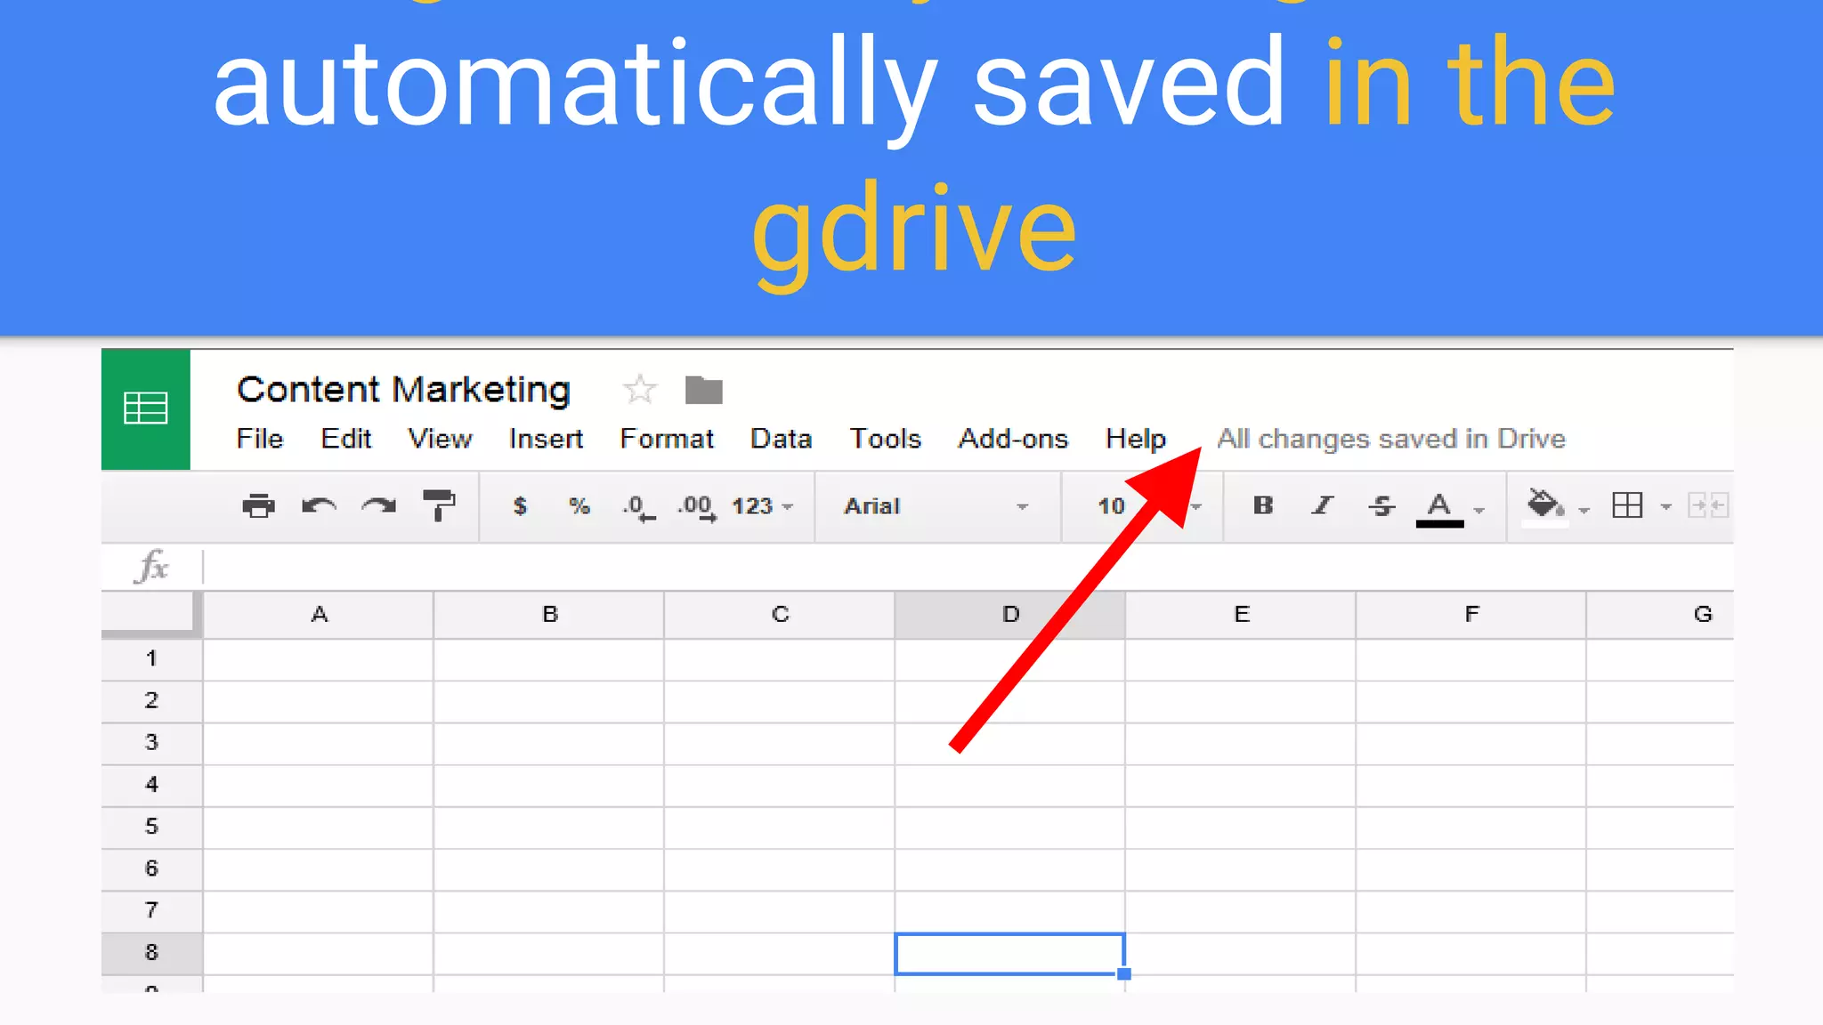Open the Tools menu

[885, 439]
